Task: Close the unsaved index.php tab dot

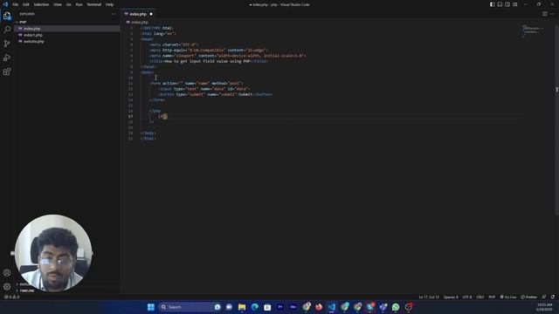Action: point(151,14)
